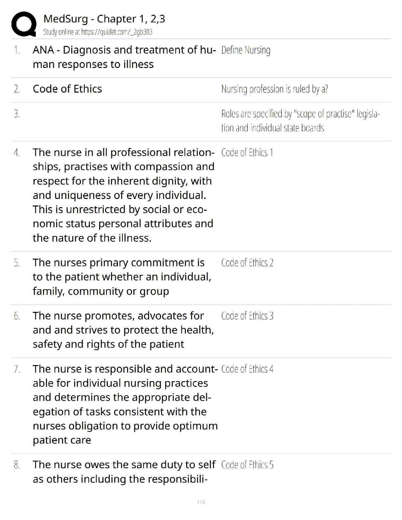Screen dimensions: 402x520
Task: Click 'Nursing profession is ruled by a?' text
Action: tap(274, 89)
